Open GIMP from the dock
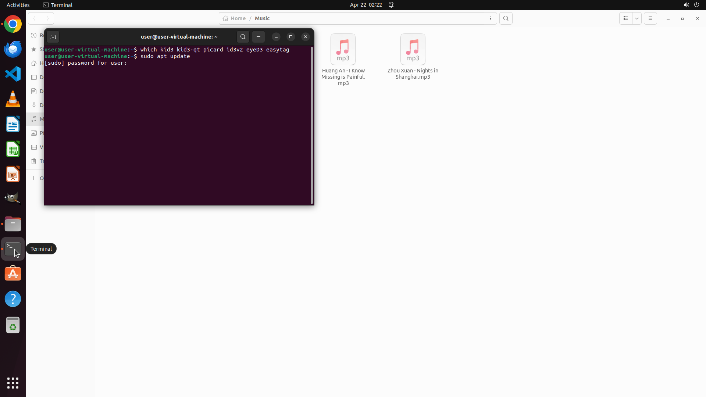Viewport: 706px width, 397px height. pos(13,198)
